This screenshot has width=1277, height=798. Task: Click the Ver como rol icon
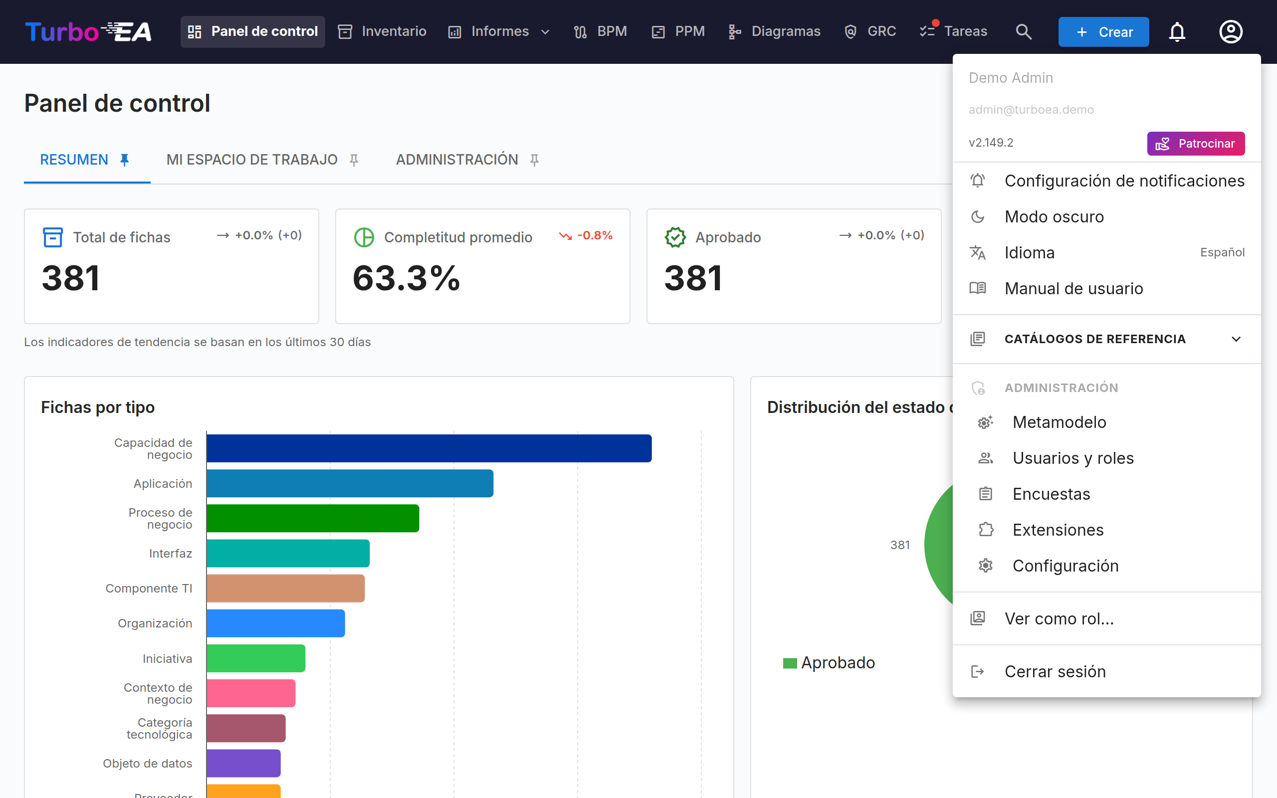point(978,618)
